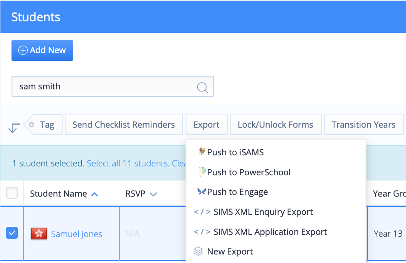The height and width of the screenshot is (263, 406).
Task: Open the Export dropdown button
Action: (206, 125)
